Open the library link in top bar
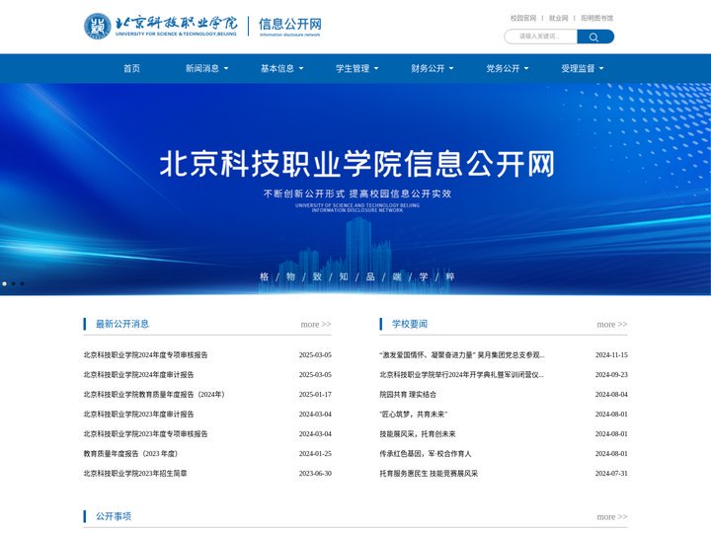The image size is (711, 533). tap(596, 18)
